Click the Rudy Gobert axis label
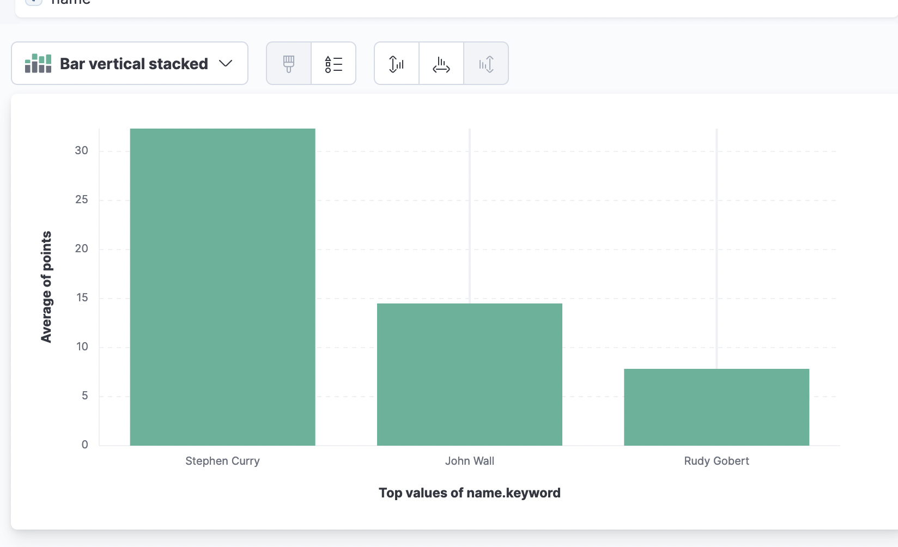 pos(717,461)
